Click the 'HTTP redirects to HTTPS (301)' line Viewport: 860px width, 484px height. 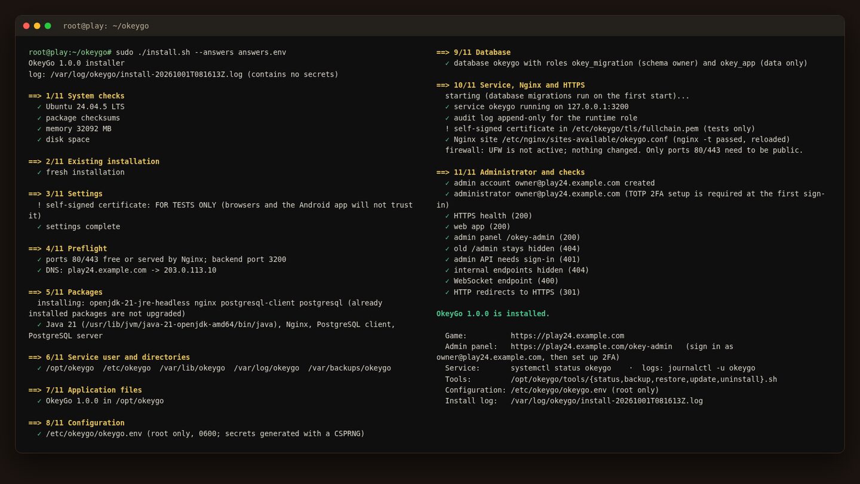tap(512, 292)
